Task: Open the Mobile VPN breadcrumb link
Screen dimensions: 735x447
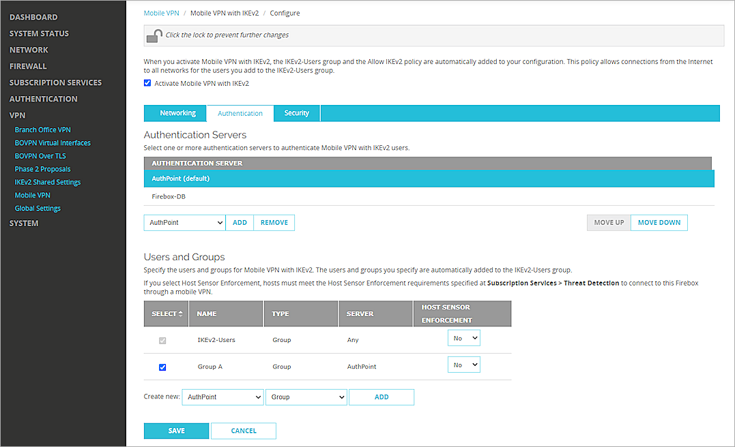Action: [161, 12]
